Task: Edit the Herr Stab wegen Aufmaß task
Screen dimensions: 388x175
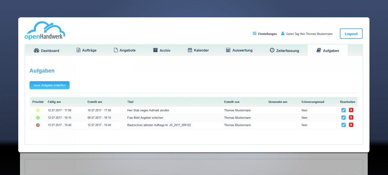Action: click(x=344, y=110)
